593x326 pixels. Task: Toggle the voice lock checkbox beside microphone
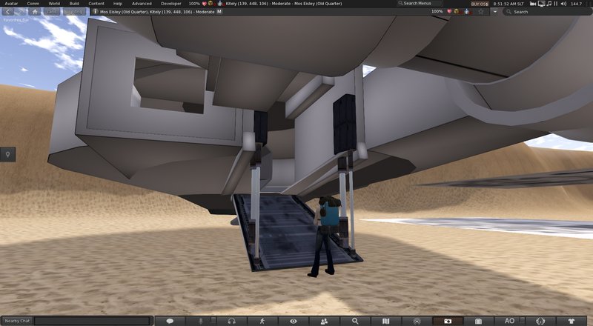coord(213,320)
